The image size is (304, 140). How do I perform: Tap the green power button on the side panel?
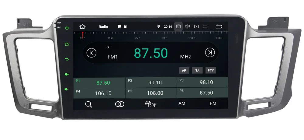67,28
